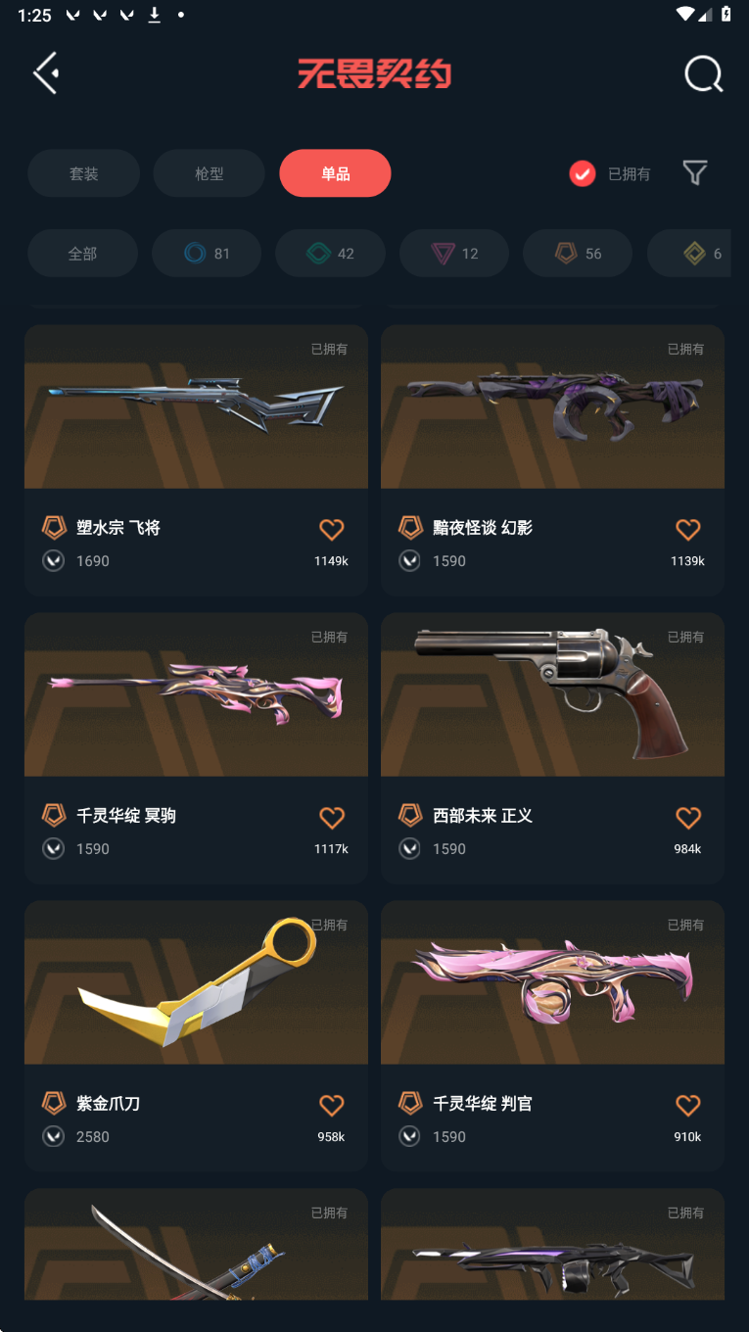Open the 紫金爪刀 karambit thumbnail
This screenshot has height=1332, width=749.
point(196,982)
